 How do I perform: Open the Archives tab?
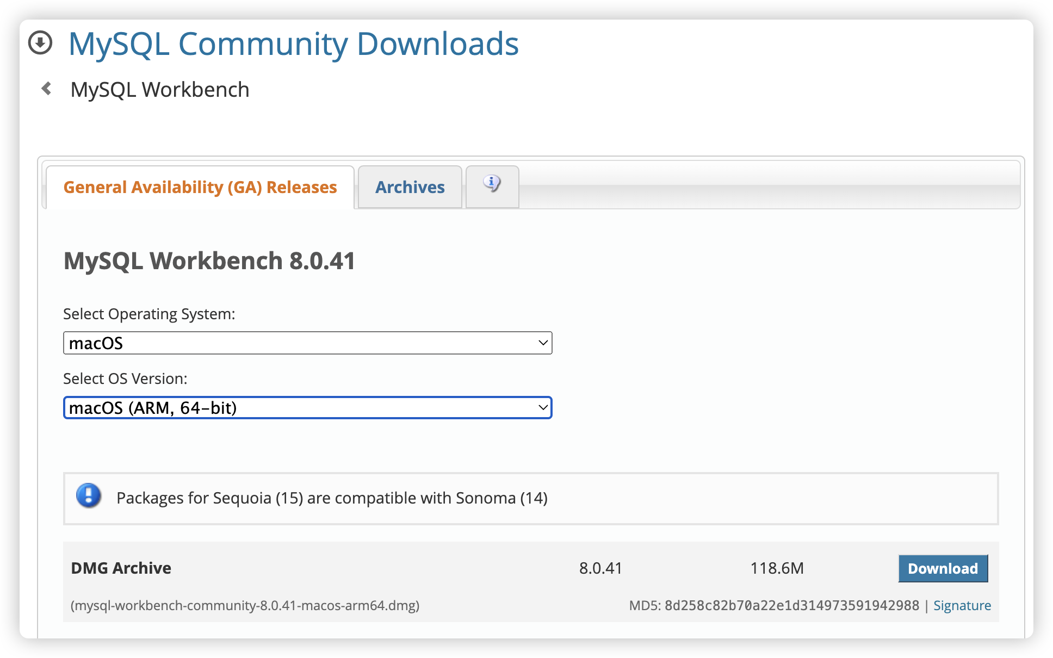[x=410, y=187]
